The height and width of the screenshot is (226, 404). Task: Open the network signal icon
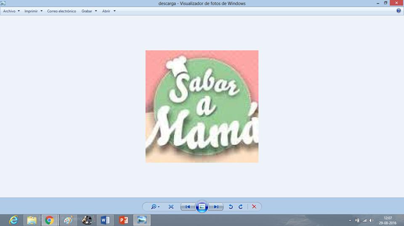pyautogui.click(x=364, y=221)
